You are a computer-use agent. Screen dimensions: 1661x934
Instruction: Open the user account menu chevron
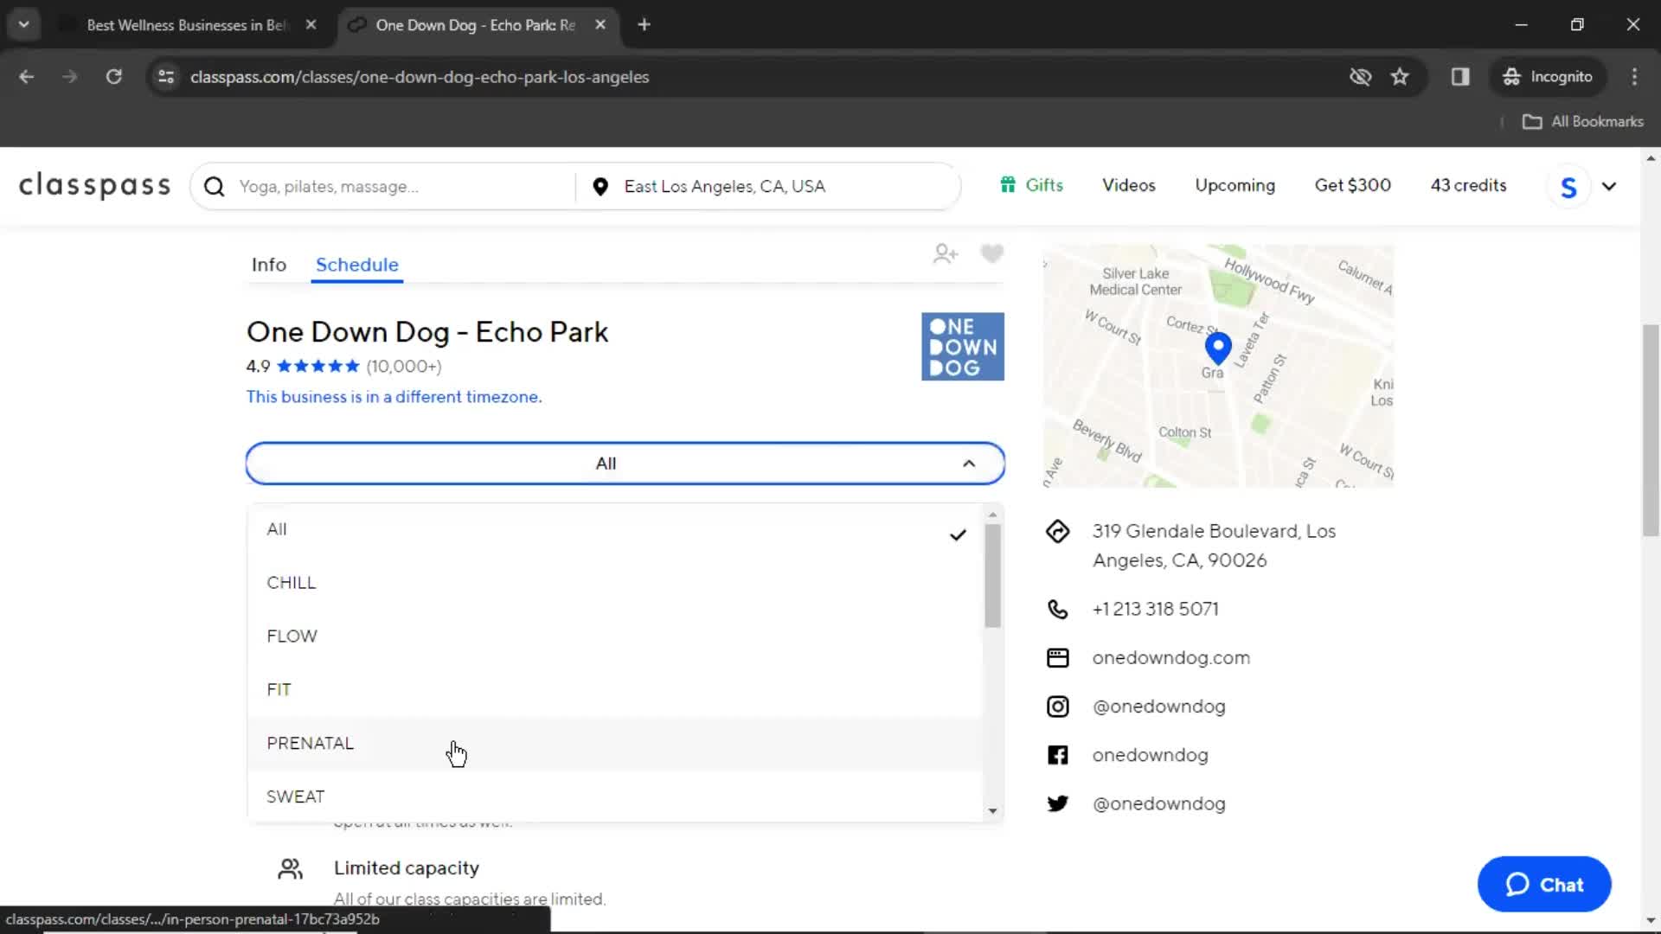click(1610, 186)
